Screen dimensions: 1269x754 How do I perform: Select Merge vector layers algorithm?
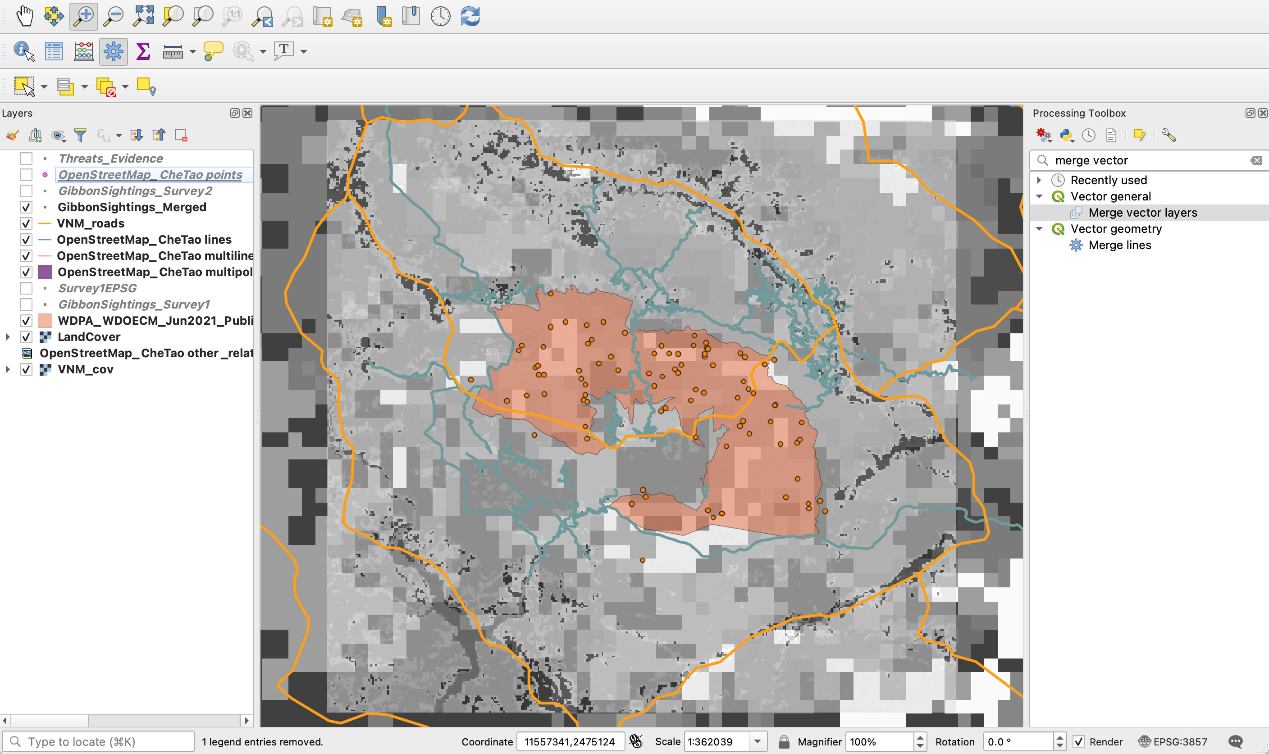(x=1142, y=213)
